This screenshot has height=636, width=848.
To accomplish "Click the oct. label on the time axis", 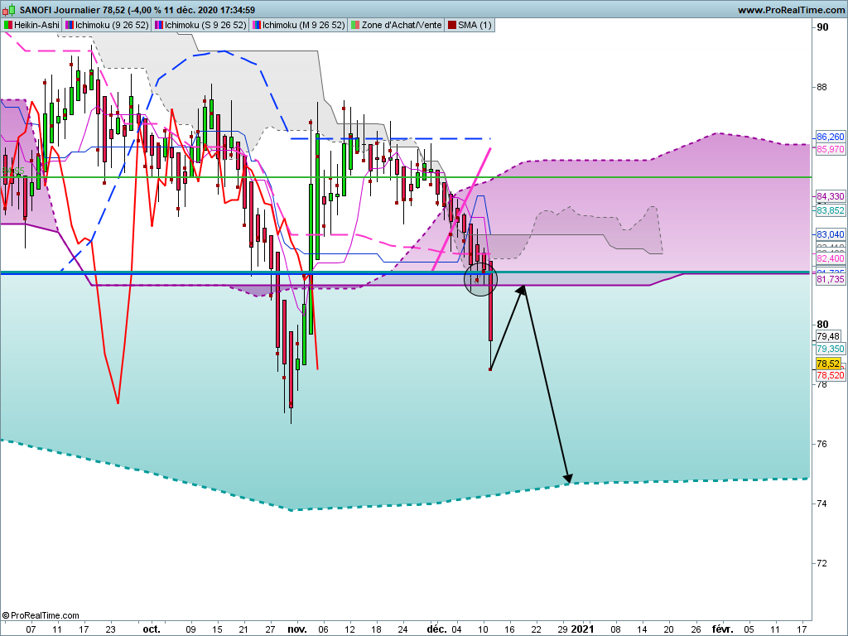I will tap(152, 629).
